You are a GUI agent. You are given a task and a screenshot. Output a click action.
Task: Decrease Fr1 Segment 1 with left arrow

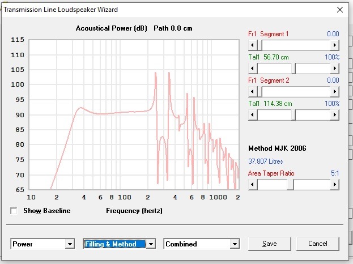[253, 45]
